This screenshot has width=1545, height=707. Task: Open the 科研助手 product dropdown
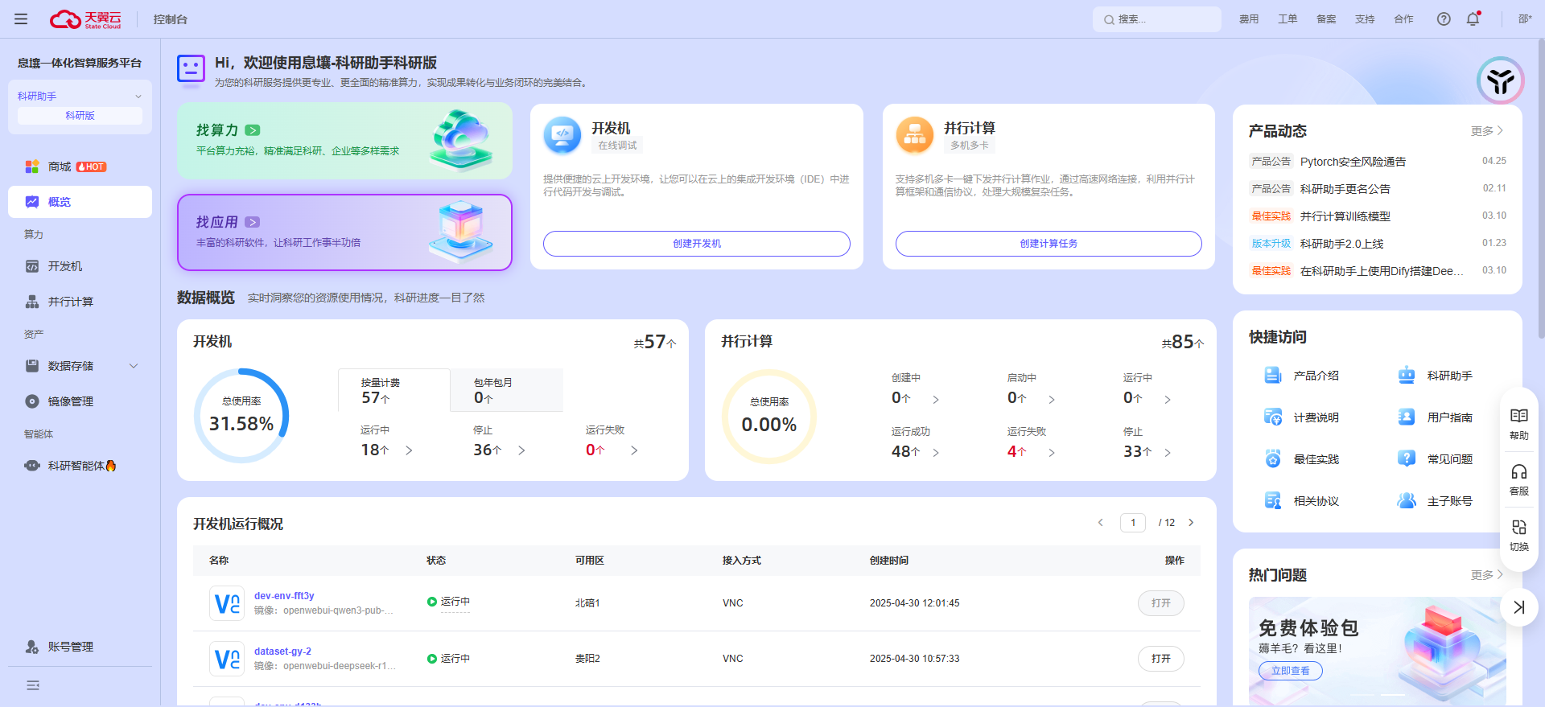(80, 96)
